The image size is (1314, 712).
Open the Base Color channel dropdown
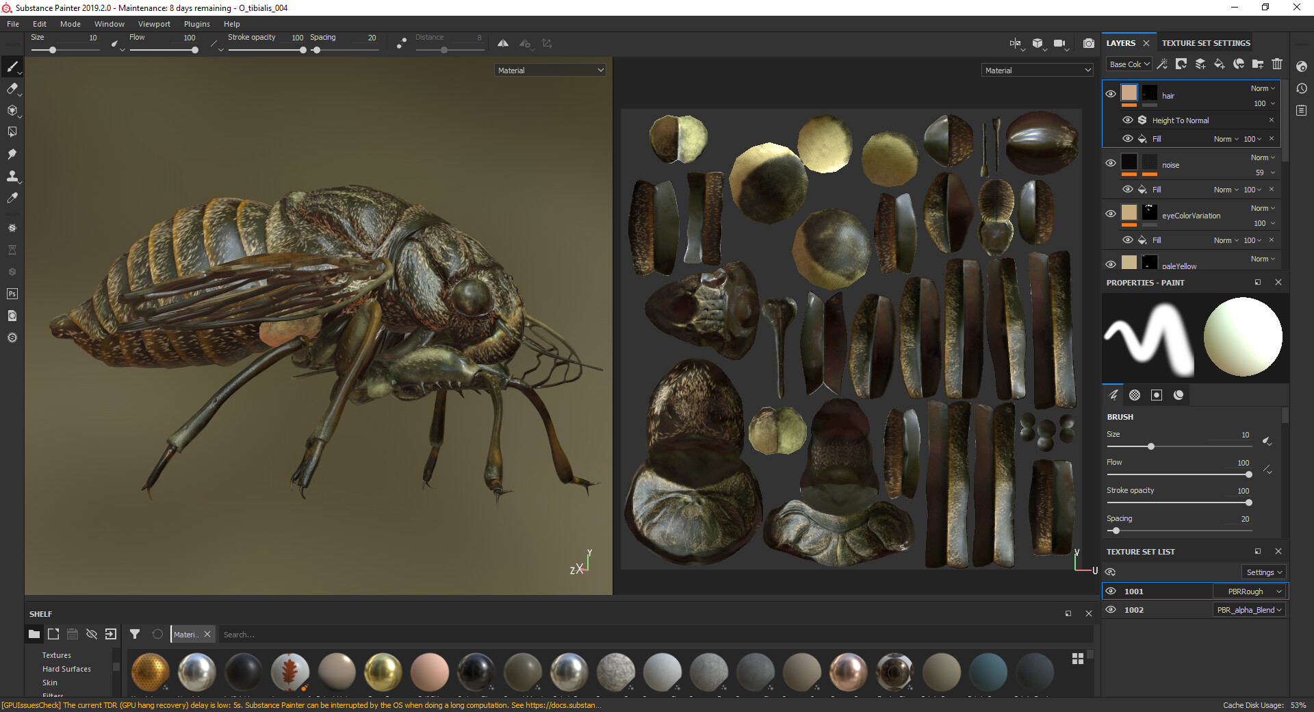(1129, 64)
